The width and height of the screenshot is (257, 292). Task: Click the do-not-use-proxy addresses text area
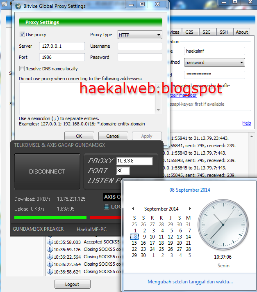(88, 98)
